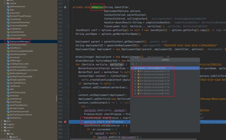226x140 pixels.
Task: Click the class icon beside HAManager
Action: coord(8,60)
